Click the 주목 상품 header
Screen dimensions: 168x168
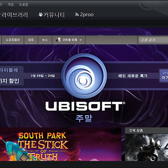tap(136, 131)
